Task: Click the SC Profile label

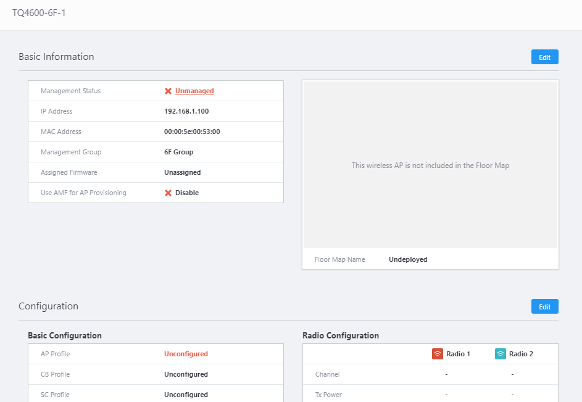Action: click(x=55, y=395)
